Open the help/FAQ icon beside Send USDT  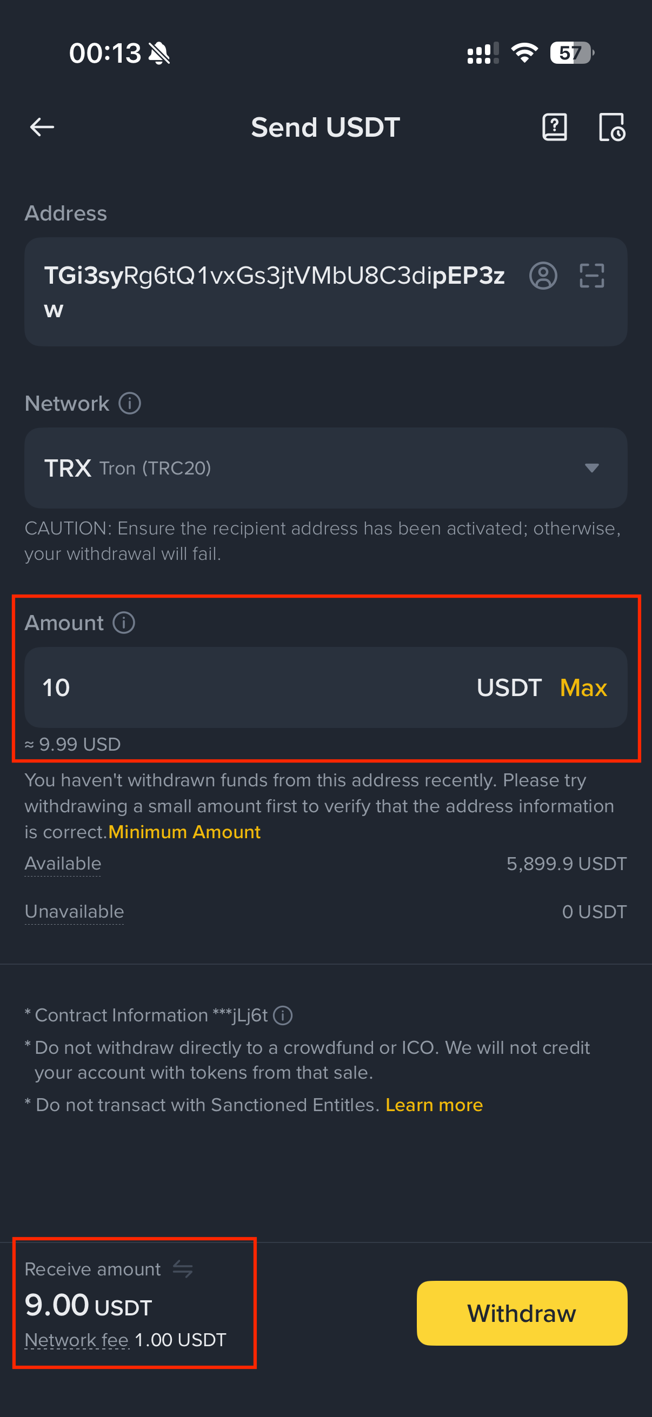tap(555, 127)
